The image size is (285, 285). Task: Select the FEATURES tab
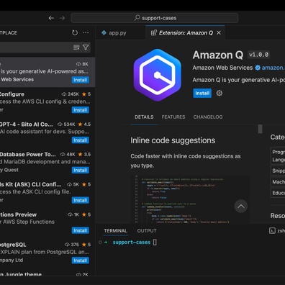(173, 117)
